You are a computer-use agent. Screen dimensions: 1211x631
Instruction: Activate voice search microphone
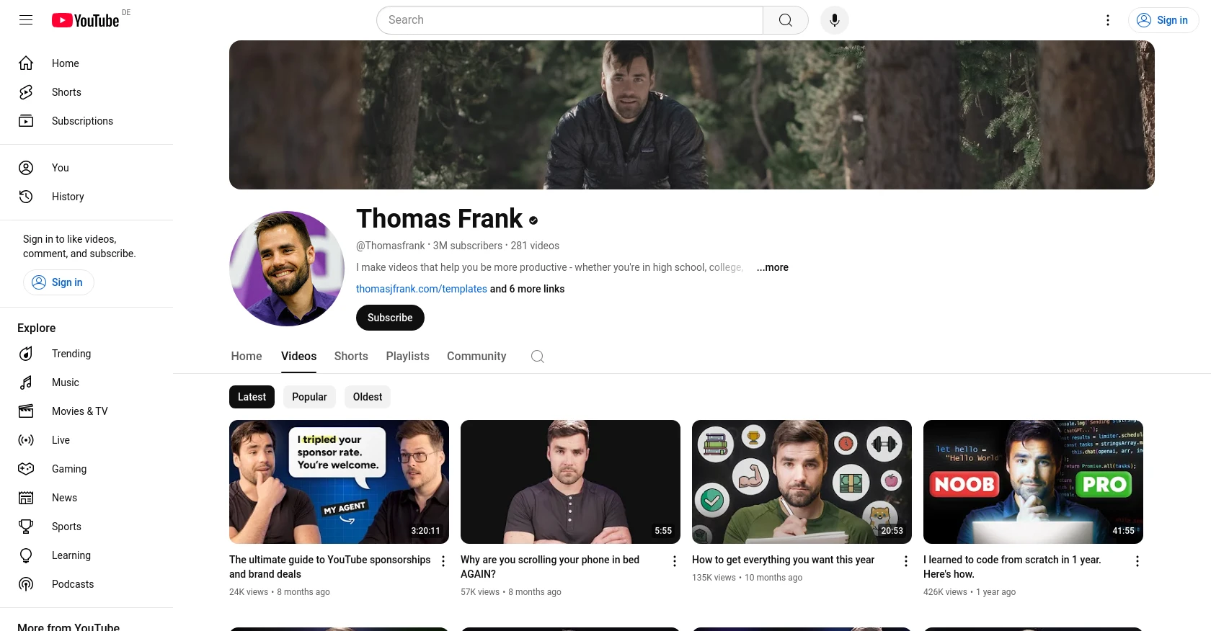pos(834,20)
